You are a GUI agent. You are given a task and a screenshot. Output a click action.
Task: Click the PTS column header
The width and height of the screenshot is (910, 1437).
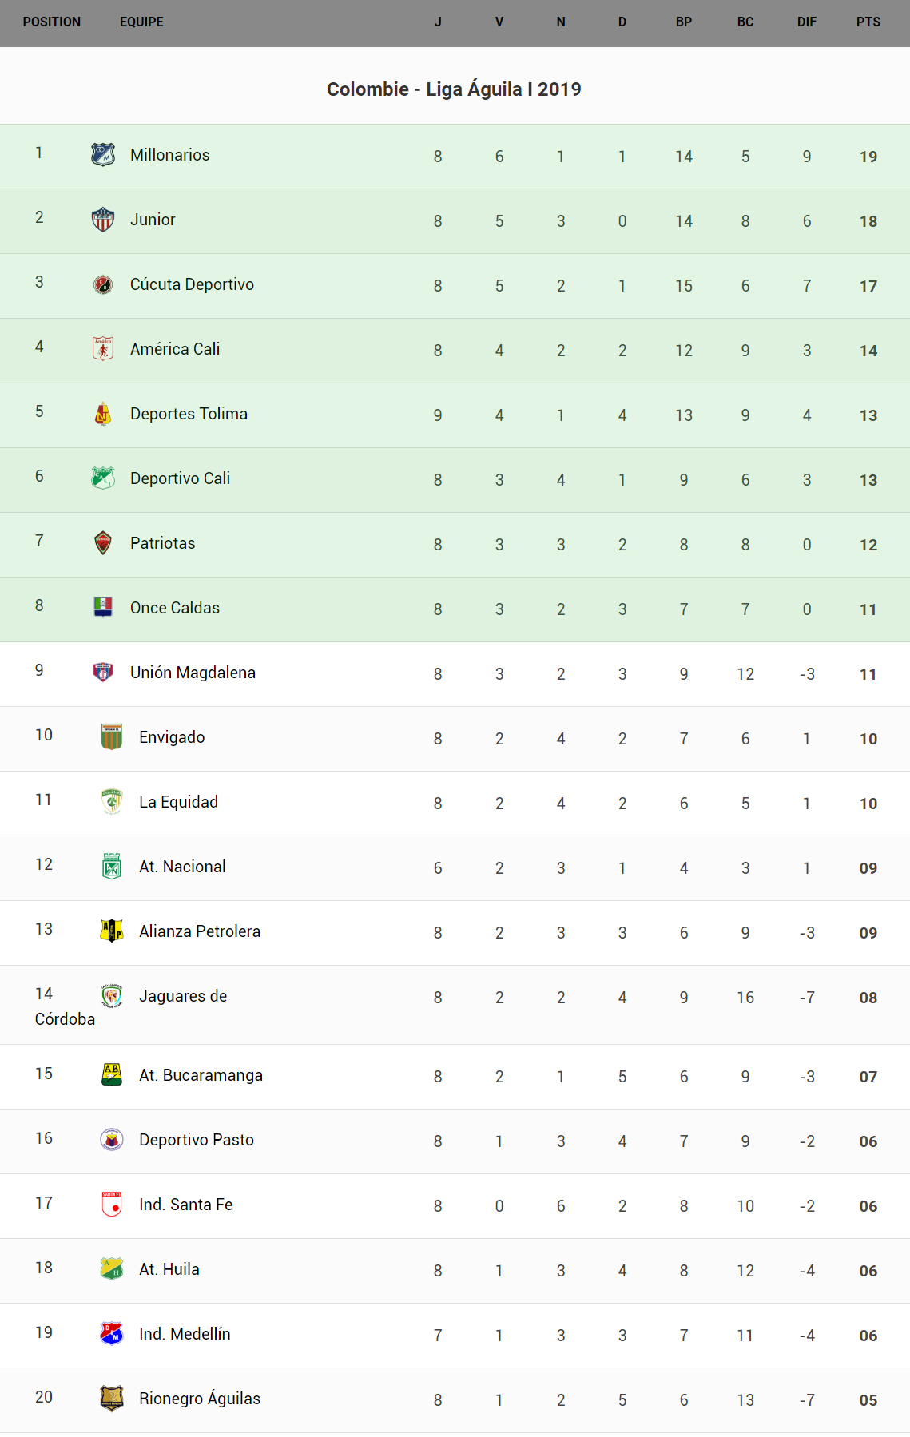[868, 22]
